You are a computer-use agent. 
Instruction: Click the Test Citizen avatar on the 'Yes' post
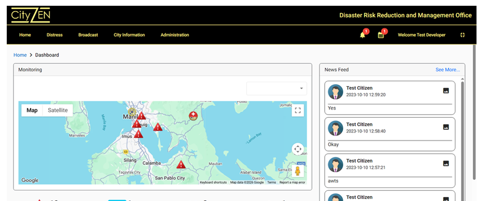(335, 92)
